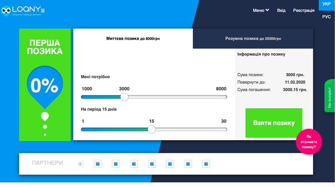The image size is (335, 187).
Task: Open the pink Як отримати позику bubble
Action: click(309, 142)
